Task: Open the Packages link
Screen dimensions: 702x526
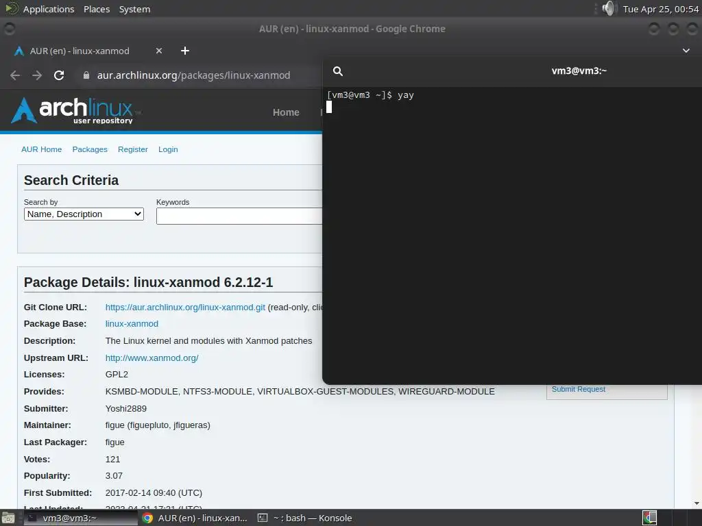Action: point(90,149)
